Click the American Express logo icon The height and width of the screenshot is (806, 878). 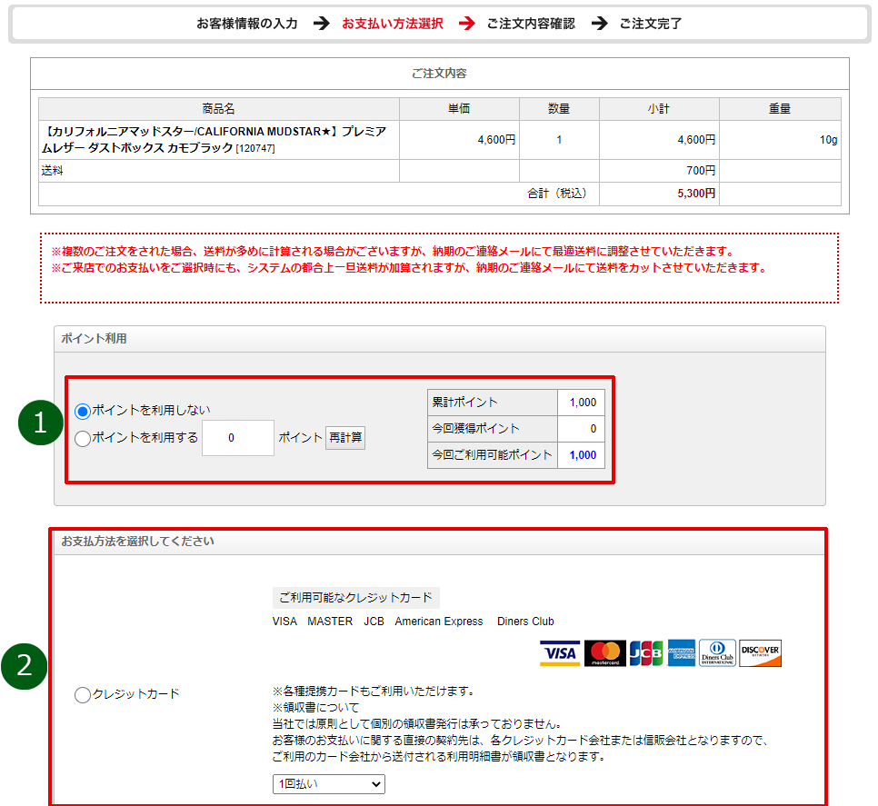tap(681, 653)
